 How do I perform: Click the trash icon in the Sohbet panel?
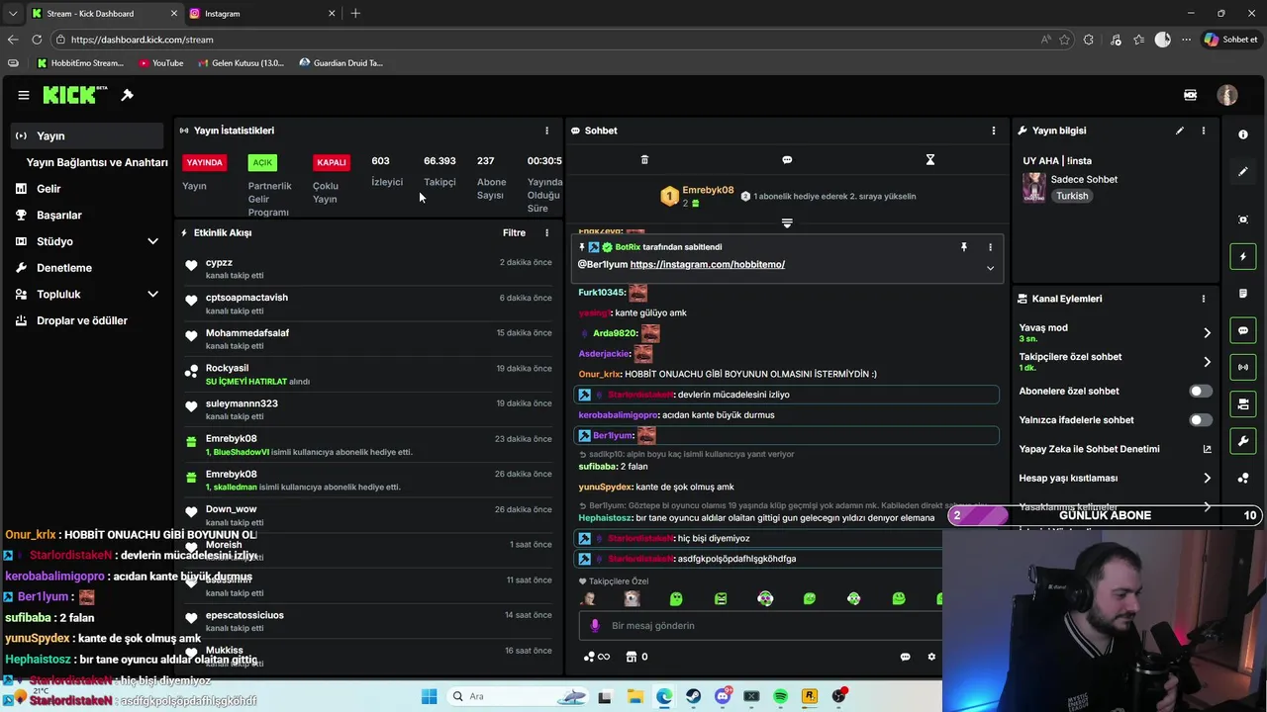644,159
